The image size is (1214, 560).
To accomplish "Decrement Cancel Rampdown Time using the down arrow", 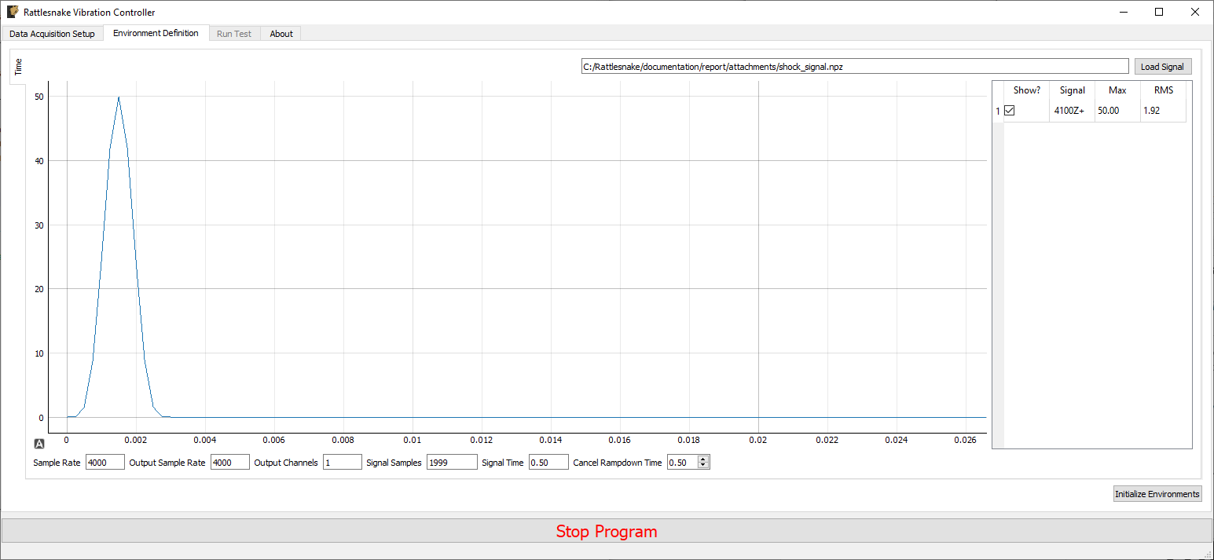I will [x=702, y=465].
